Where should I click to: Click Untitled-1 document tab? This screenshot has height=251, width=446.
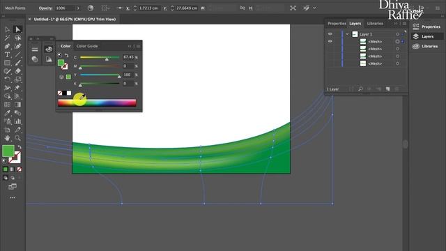[x=75, y=20]
